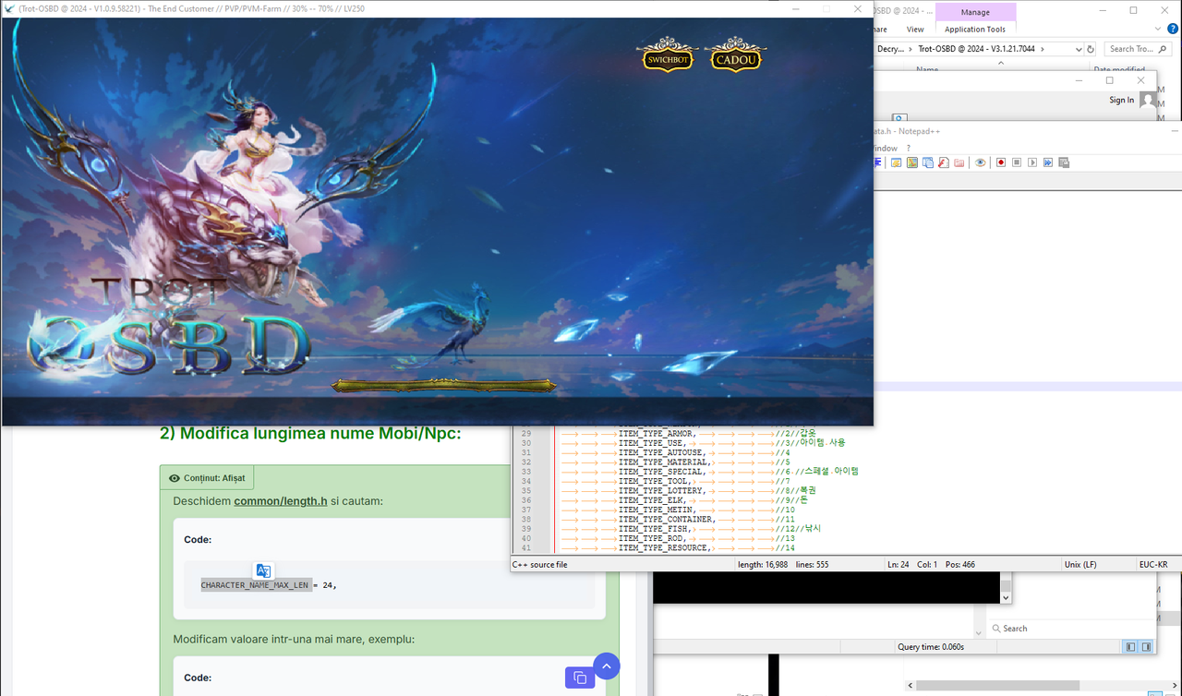
Task: Save current recorded macro in Notepad++
Action: pos(1064,162)
